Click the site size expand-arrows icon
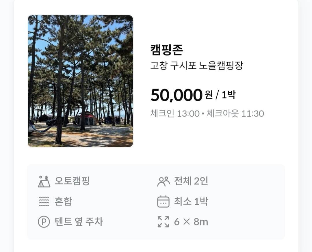Screen dimensions: 312x252 164,222
